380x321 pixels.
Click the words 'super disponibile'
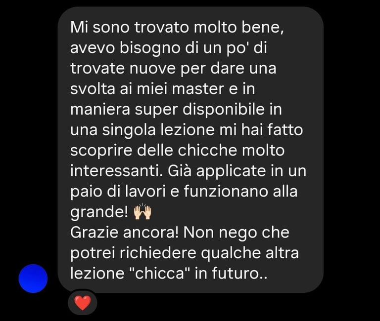click(x=200, y=110)
